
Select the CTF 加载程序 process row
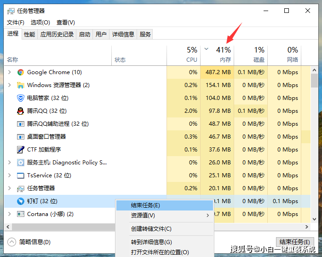pos(157,150)
